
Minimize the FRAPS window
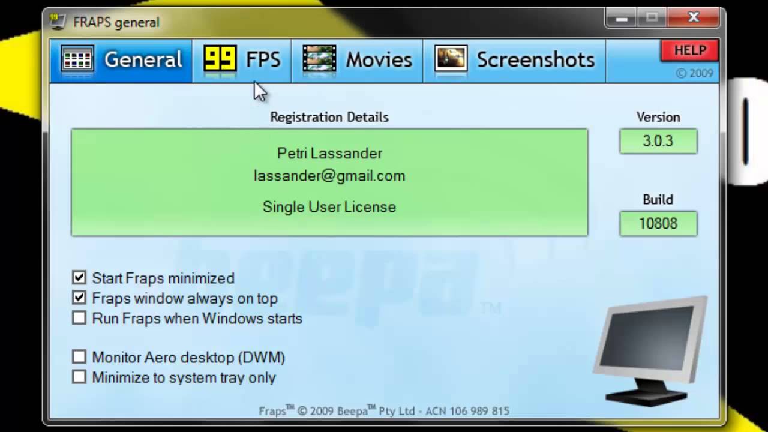622,19
